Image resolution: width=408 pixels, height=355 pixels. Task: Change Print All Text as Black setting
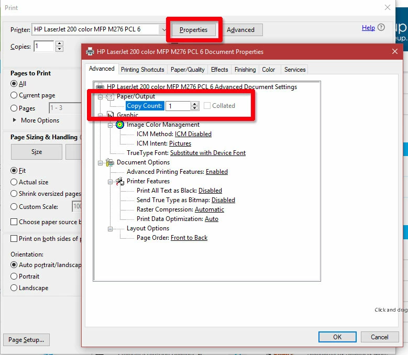click(x=210, y=191)
